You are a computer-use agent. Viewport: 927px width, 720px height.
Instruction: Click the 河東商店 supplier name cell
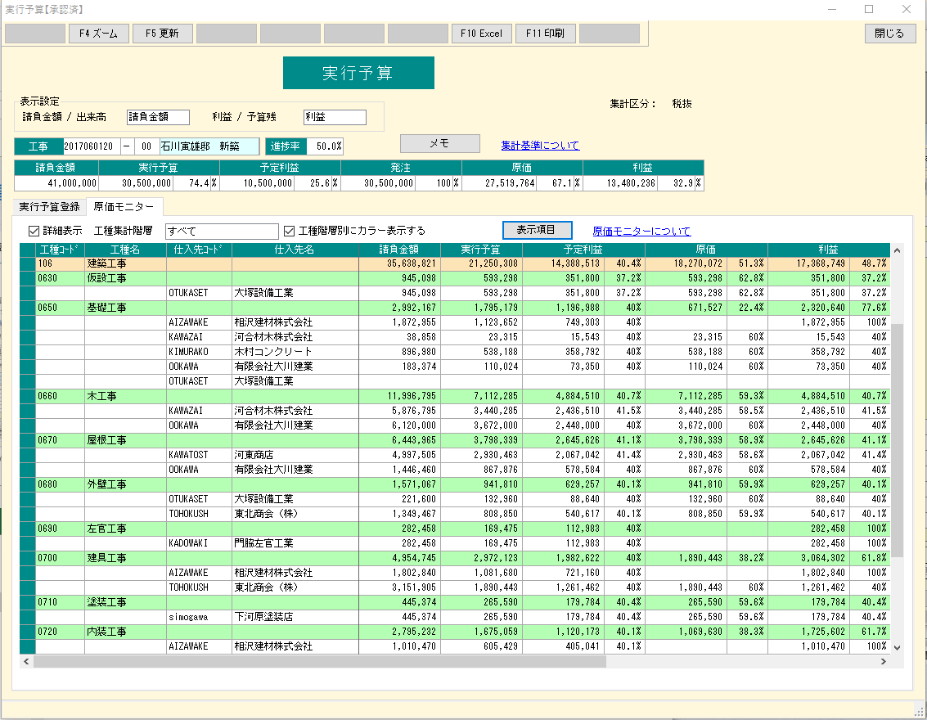coord(295,455)
